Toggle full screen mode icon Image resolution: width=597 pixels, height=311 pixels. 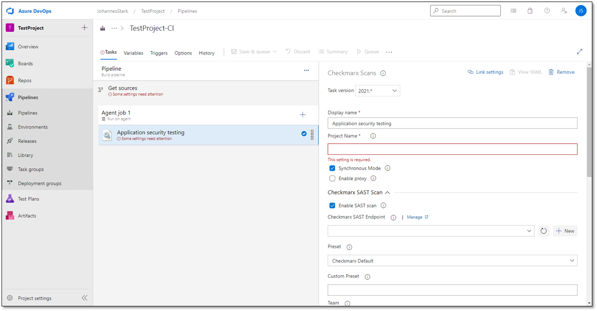click(x=579, y=52)
